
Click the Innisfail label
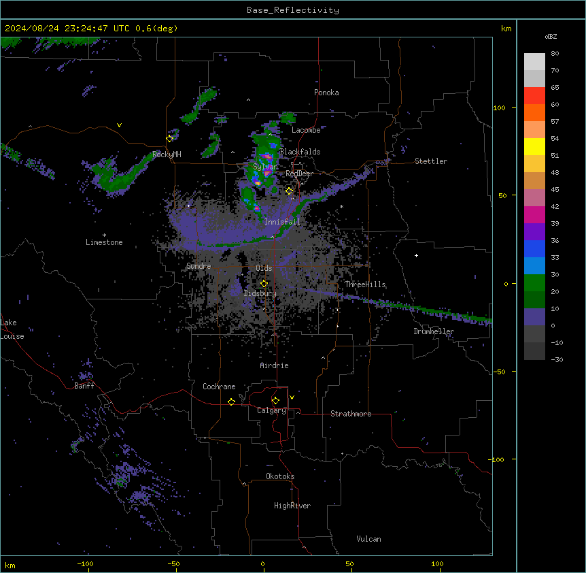(282, 222)
